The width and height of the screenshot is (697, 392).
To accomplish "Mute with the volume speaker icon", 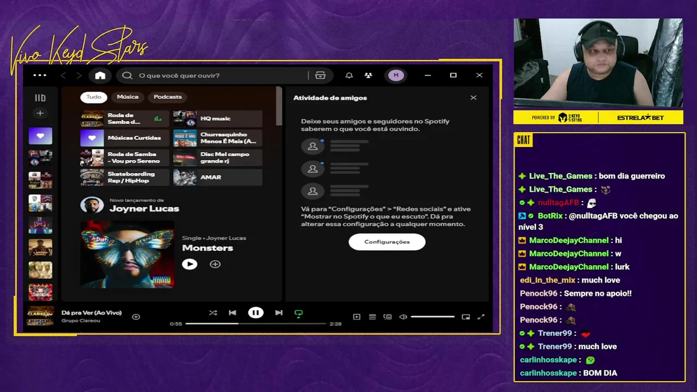I will 403,316.
